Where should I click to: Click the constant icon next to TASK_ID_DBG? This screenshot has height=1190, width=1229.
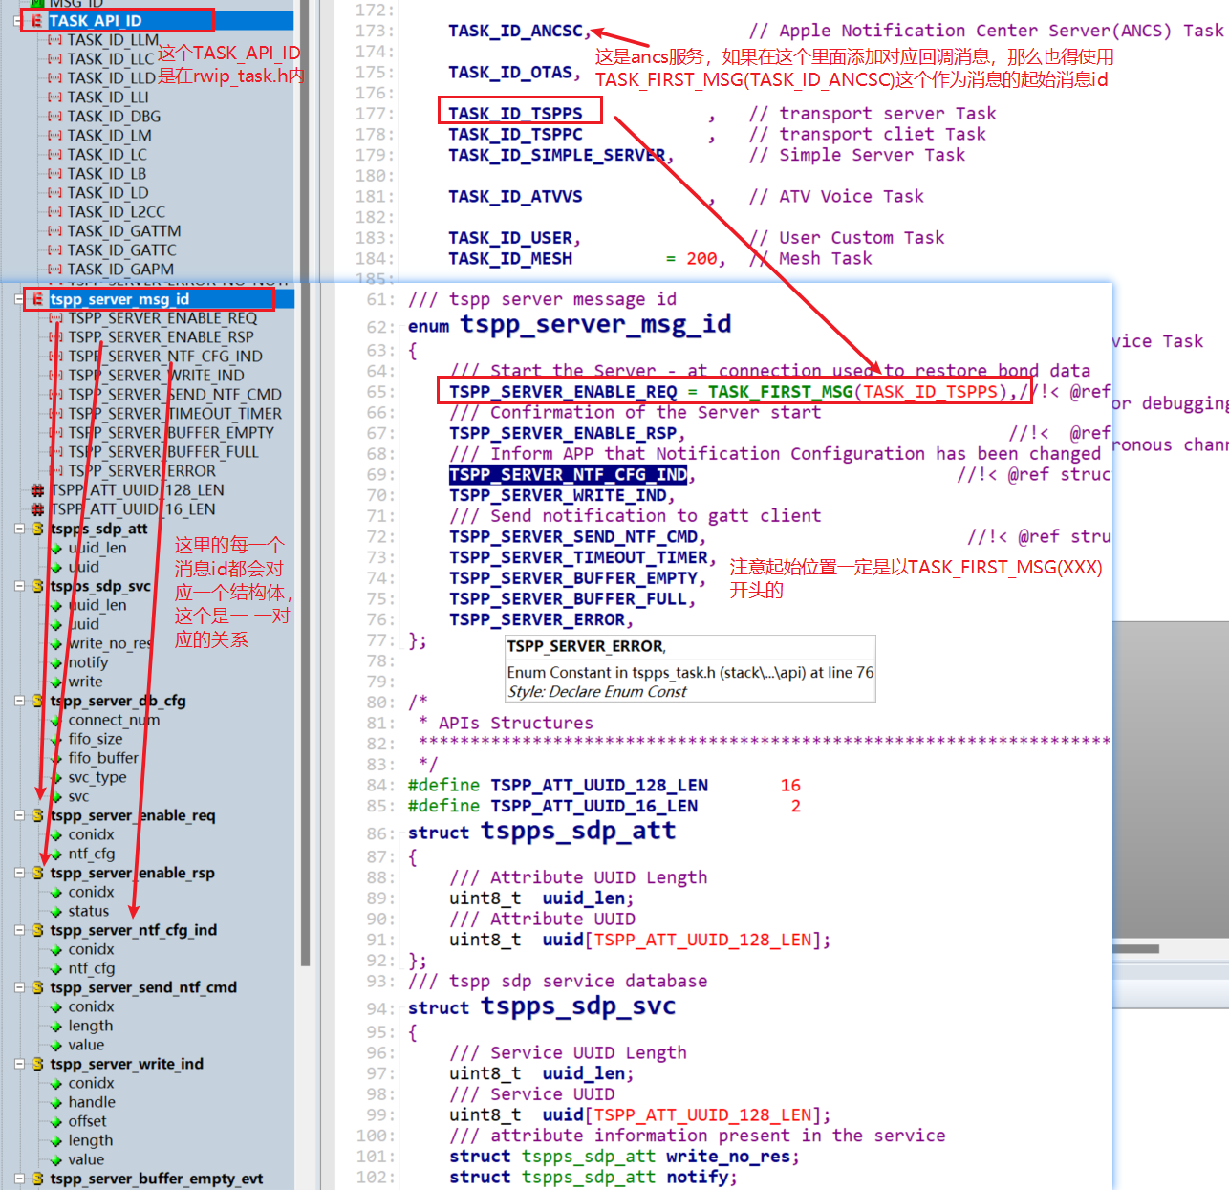(x=54, y=117)
